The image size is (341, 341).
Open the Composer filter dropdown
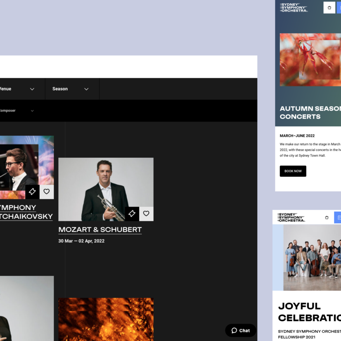coord(17,111)
